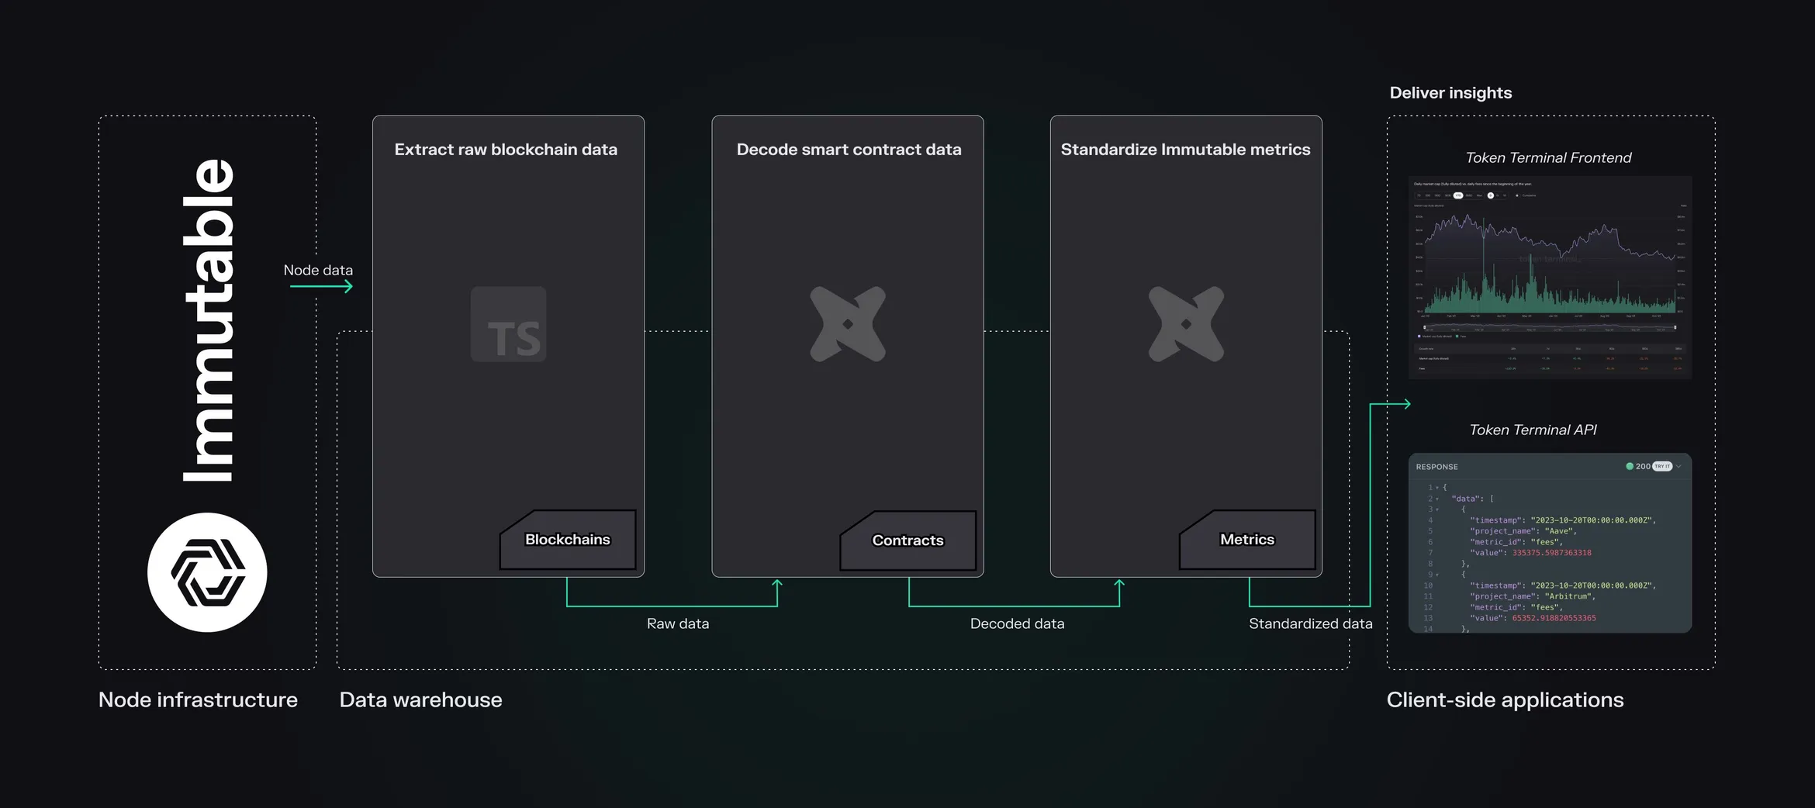Select the Blockchains folder tab
The width and height of the screenshot is (1815, 808).
pos(568,540)
